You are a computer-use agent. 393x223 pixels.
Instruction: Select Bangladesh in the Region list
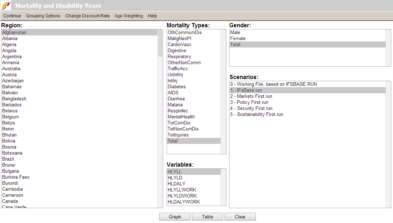[x=14, y=99]
